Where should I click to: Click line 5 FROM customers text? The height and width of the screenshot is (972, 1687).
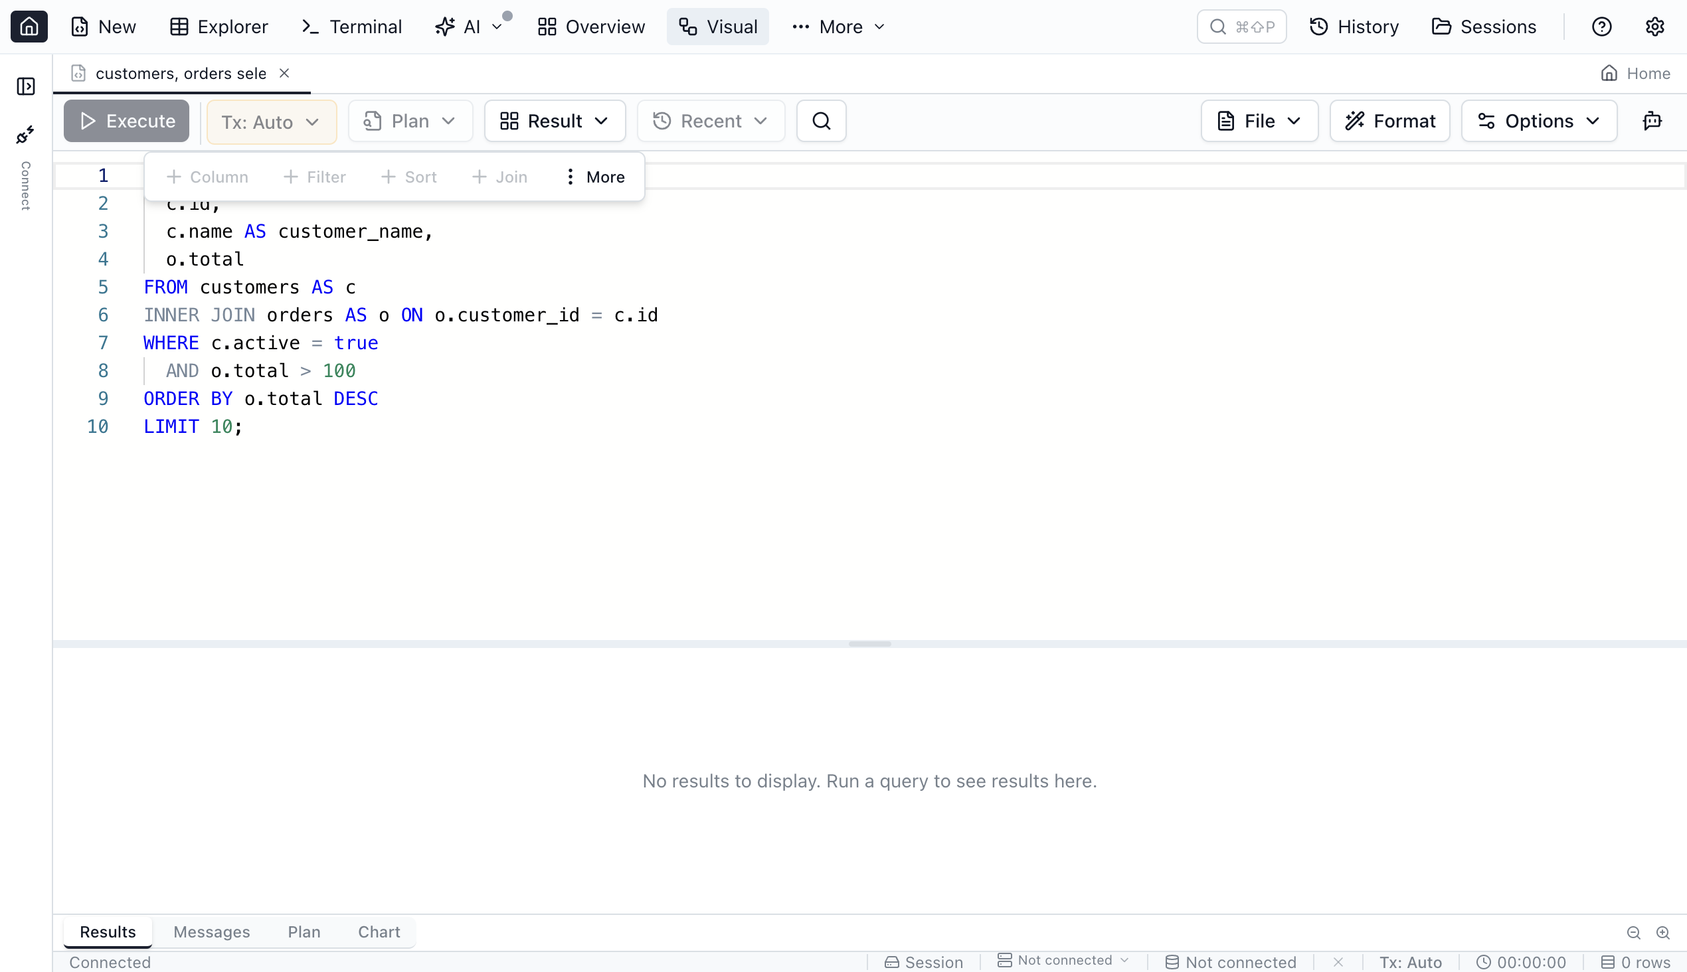coord(250,287)
